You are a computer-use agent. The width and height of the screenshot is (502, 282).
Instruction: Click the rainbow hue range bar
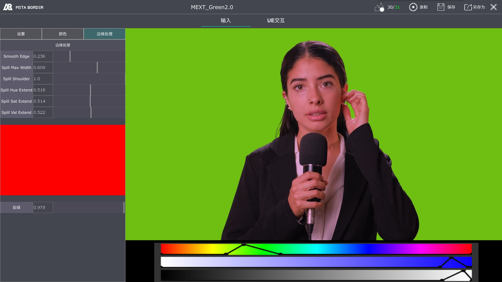[x=317, y=249]
